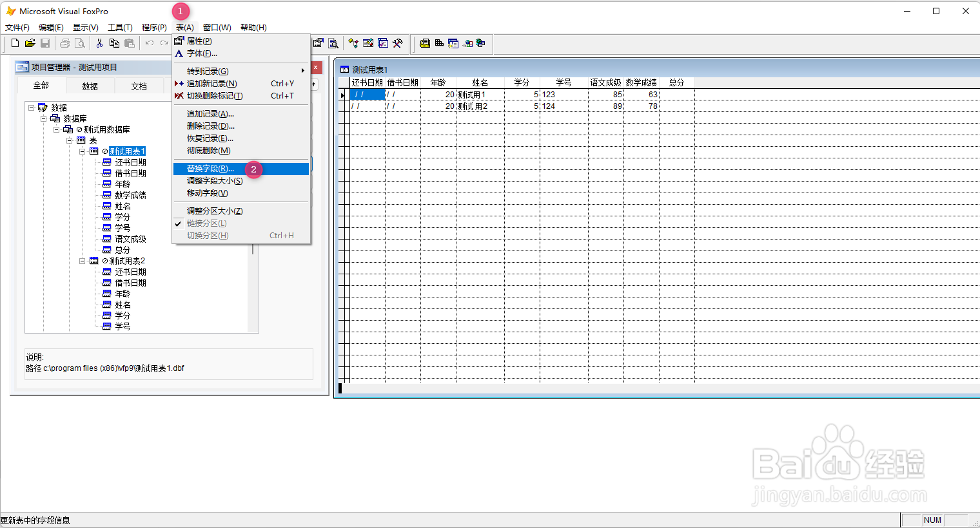Click the 属性(P) properties menu entry
The image size is (980, 528).
pyautogui.click(x=241, y=41)
